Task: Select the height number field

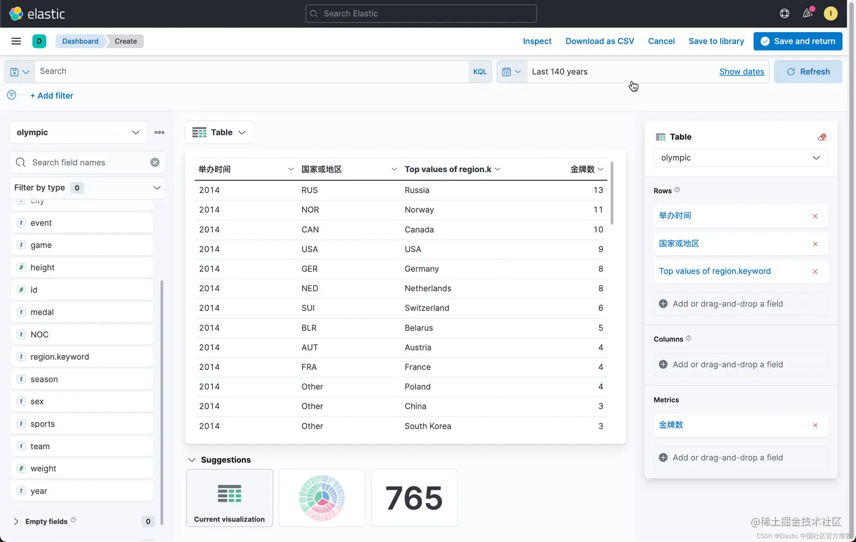Action: coord(82,267)
